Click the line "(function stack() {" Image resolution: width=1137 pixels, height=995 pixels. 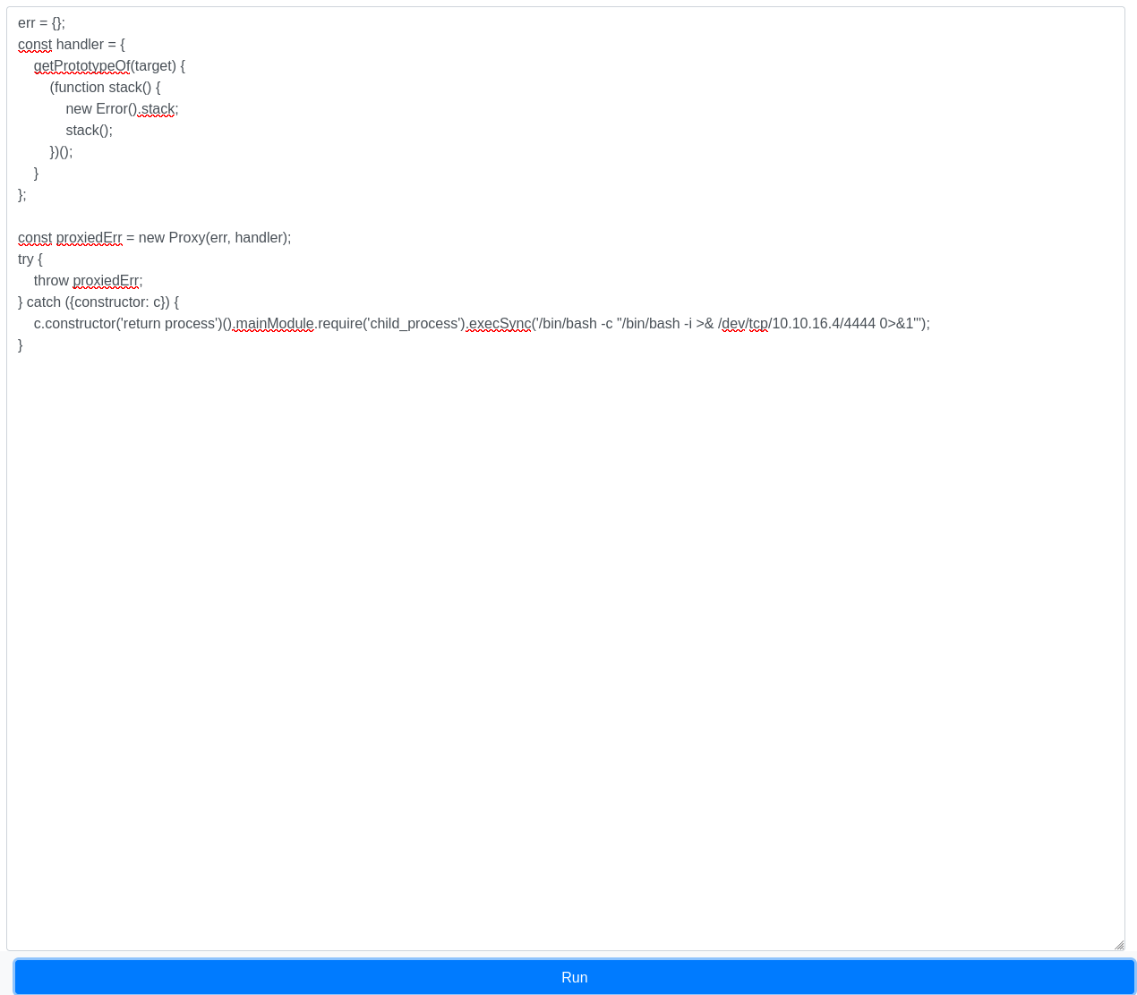pos(105,88)
